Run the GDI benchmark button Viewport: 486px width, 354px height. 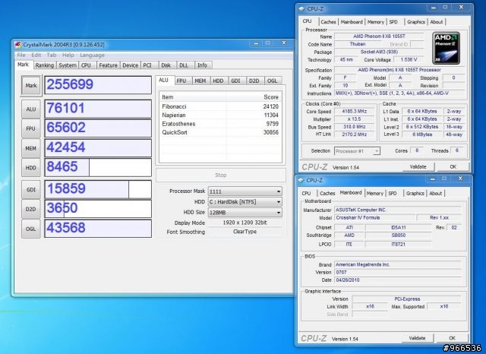click(x=31, y=189)
